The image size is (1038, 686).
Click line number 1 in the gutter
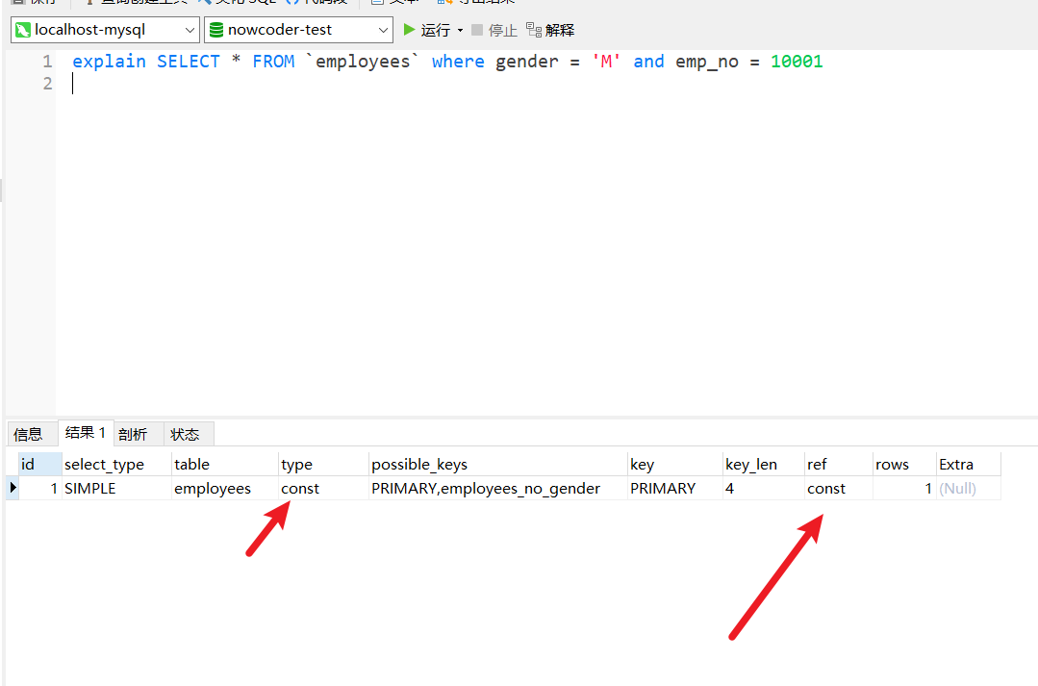47,62
